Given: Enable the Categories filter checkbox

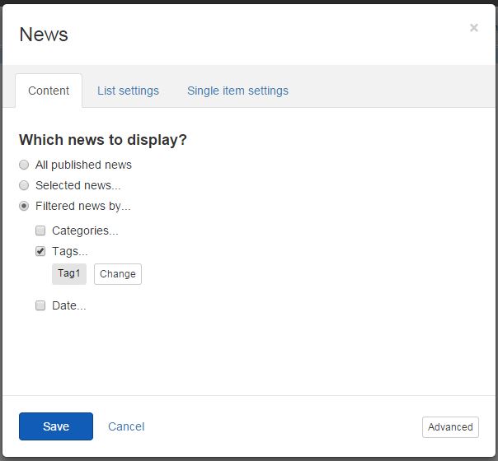Looking at the screenshot, I should (x=40, y=230).
